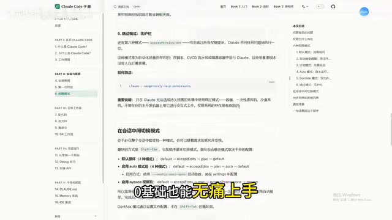Click the blue round timer badge

click(364, 12)
